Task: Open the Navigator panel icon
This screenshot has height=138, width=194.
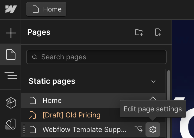Action: tap(11, 75)
